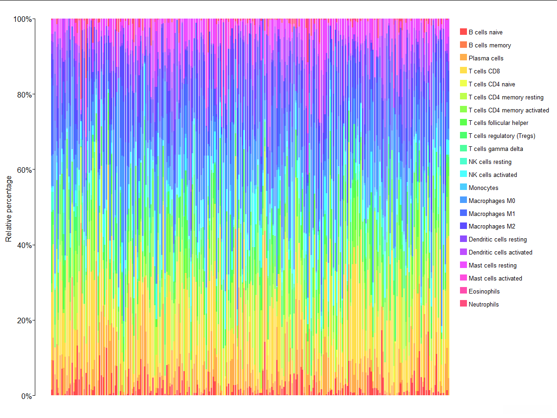Click the 0% y-axis tick label
Viewport: 557px width, 418px height.
tap(26, 396)
